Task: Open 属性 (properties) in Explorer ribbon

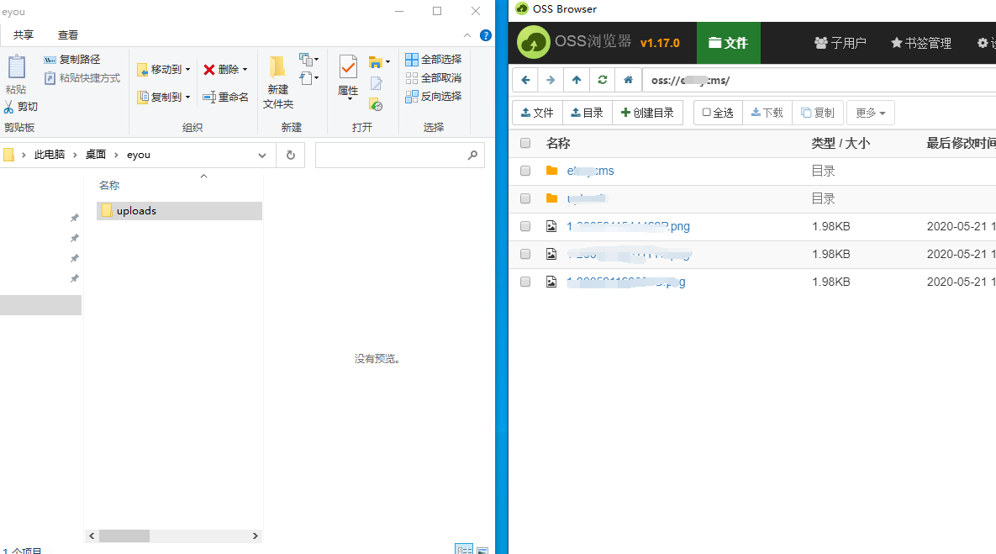Action: (x=348, y=77)
